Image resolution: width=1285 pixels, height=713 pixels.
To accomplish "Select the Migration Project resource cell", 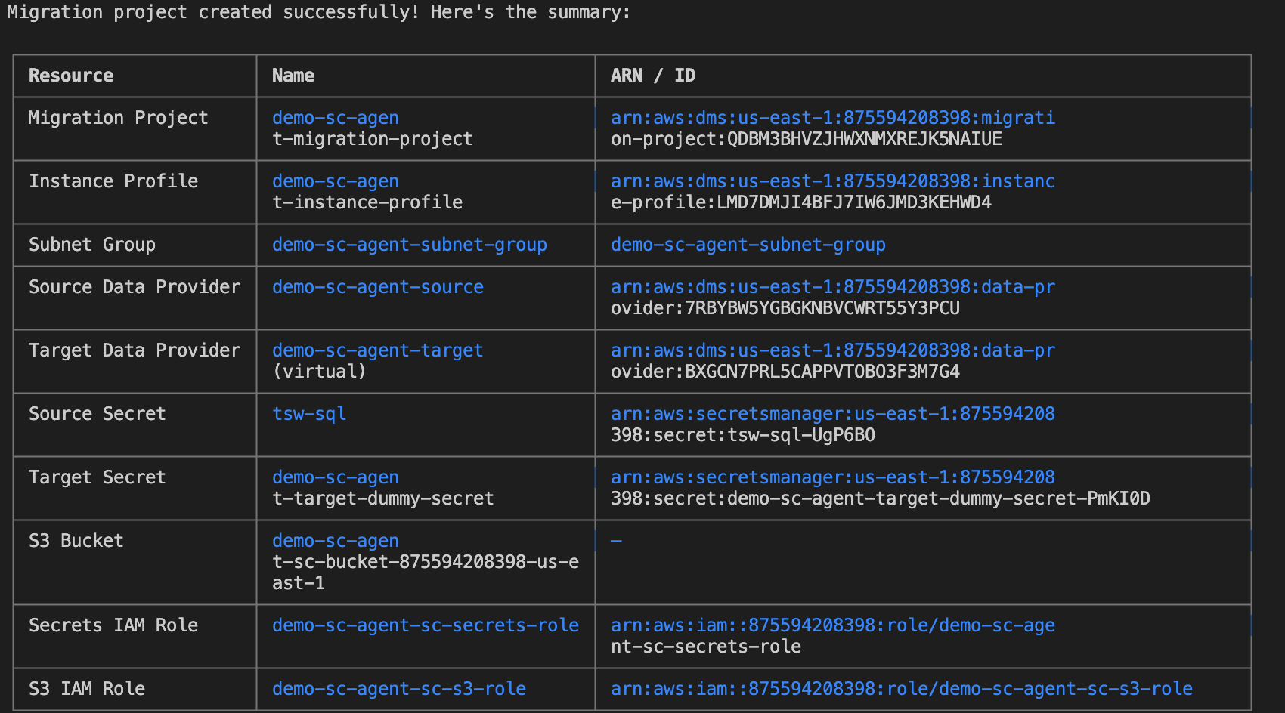I will [118, 118].
